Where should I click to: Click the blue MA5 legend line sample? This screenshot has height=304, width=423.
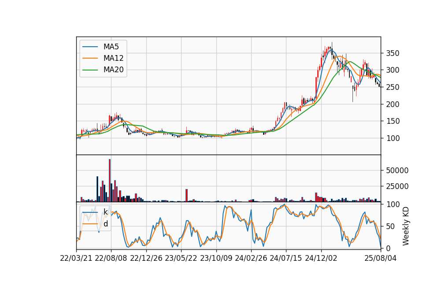[x=90, y=47]
